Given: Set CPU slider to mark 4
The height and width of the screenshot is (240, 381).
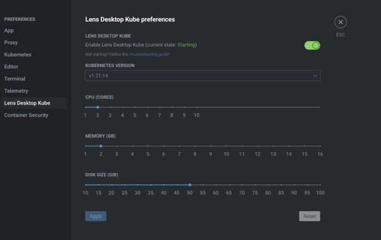Looking at the screenshot, I should coord(122,107).
